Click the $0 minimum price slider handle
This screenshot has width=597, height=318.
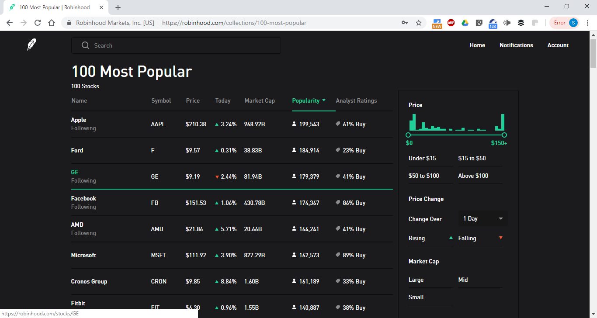point(408,135)
